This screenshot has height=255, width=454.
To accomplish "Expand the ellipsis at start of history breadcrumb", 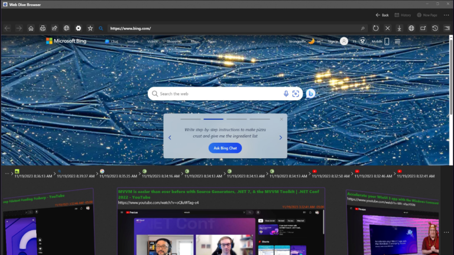I will pos(7,174).
